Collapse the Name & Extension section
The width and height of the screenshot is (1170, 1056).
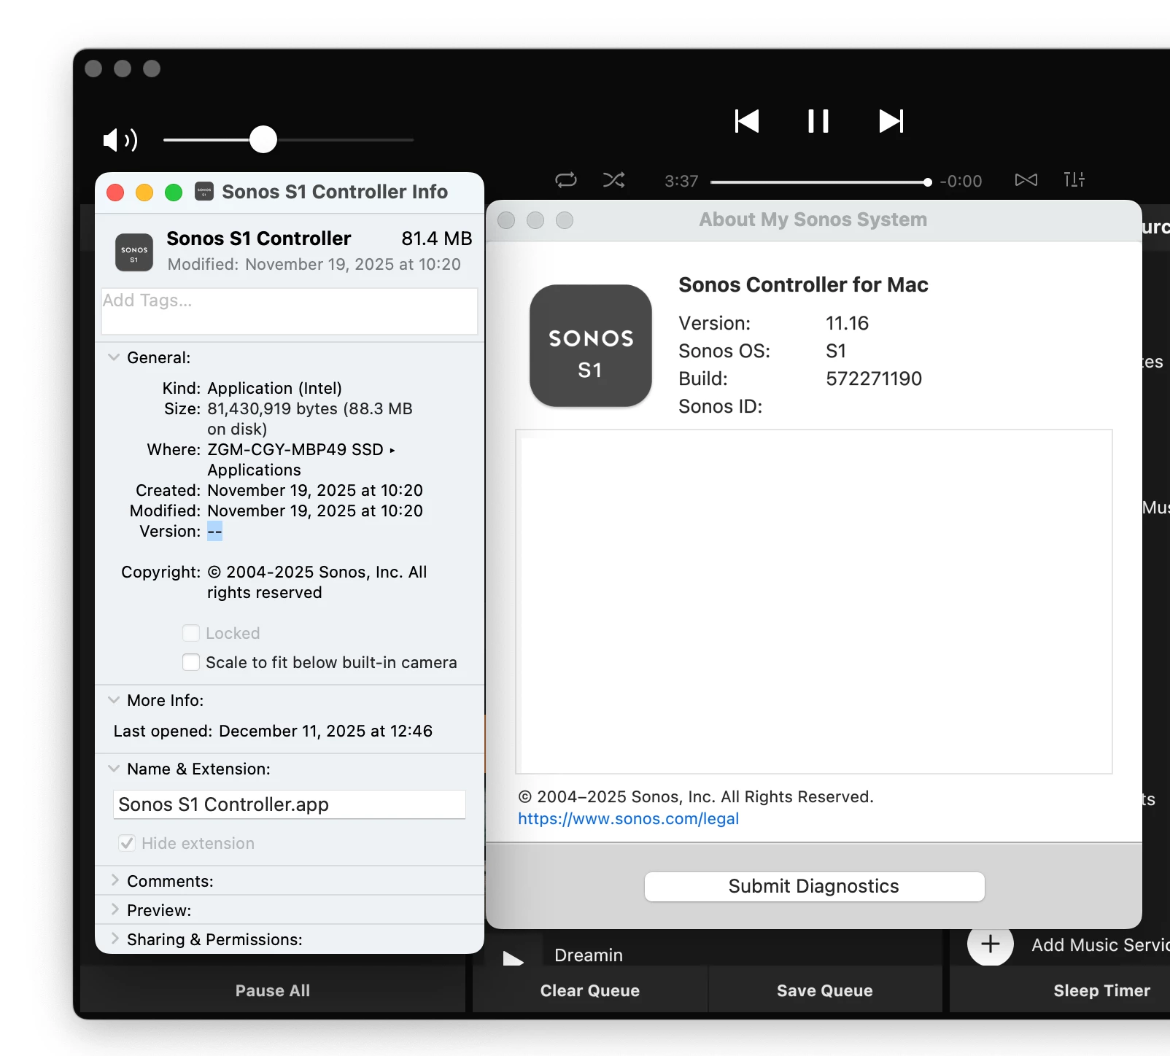pos(114,769)
